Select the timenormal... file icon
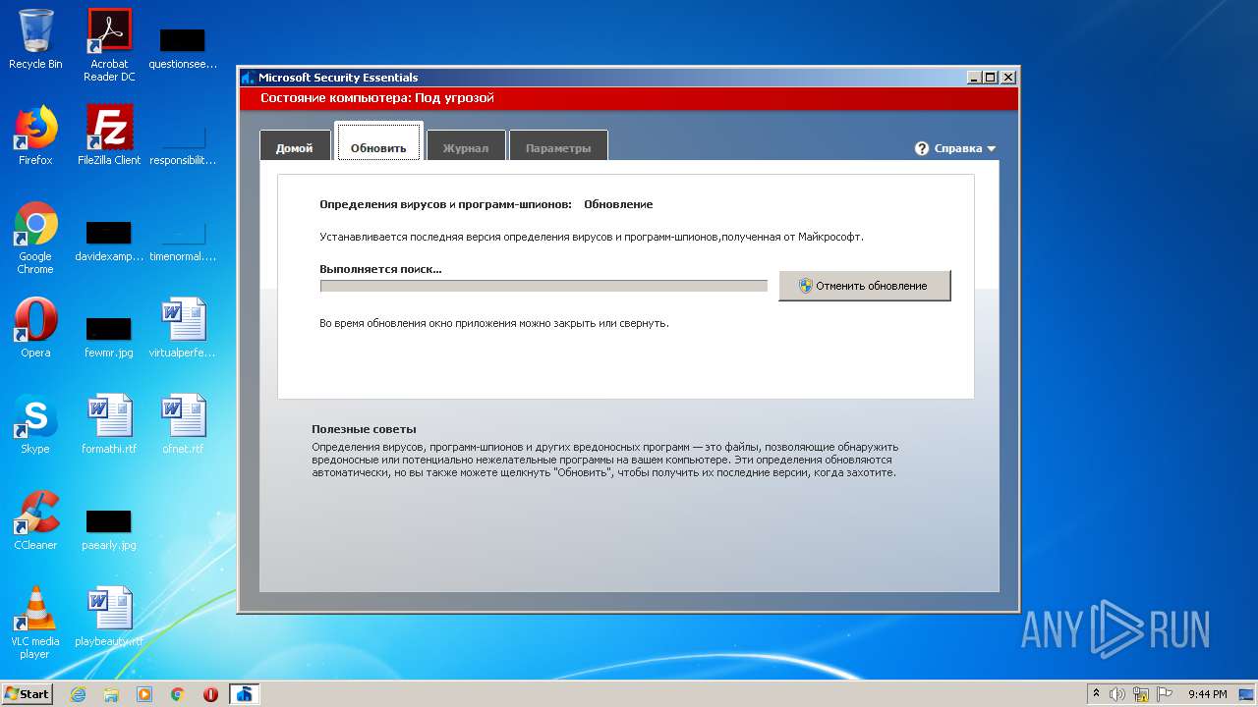The image size is (1258, 707). (x=183, y=241)
